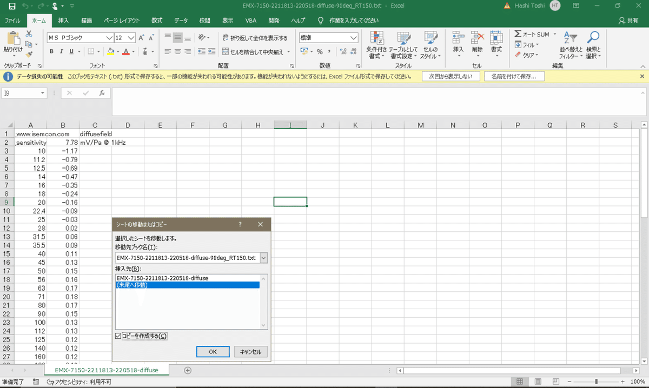Open the ページ レイアウト tab
The width and height of the screenshot is (649, 388).
click(121, 21)
